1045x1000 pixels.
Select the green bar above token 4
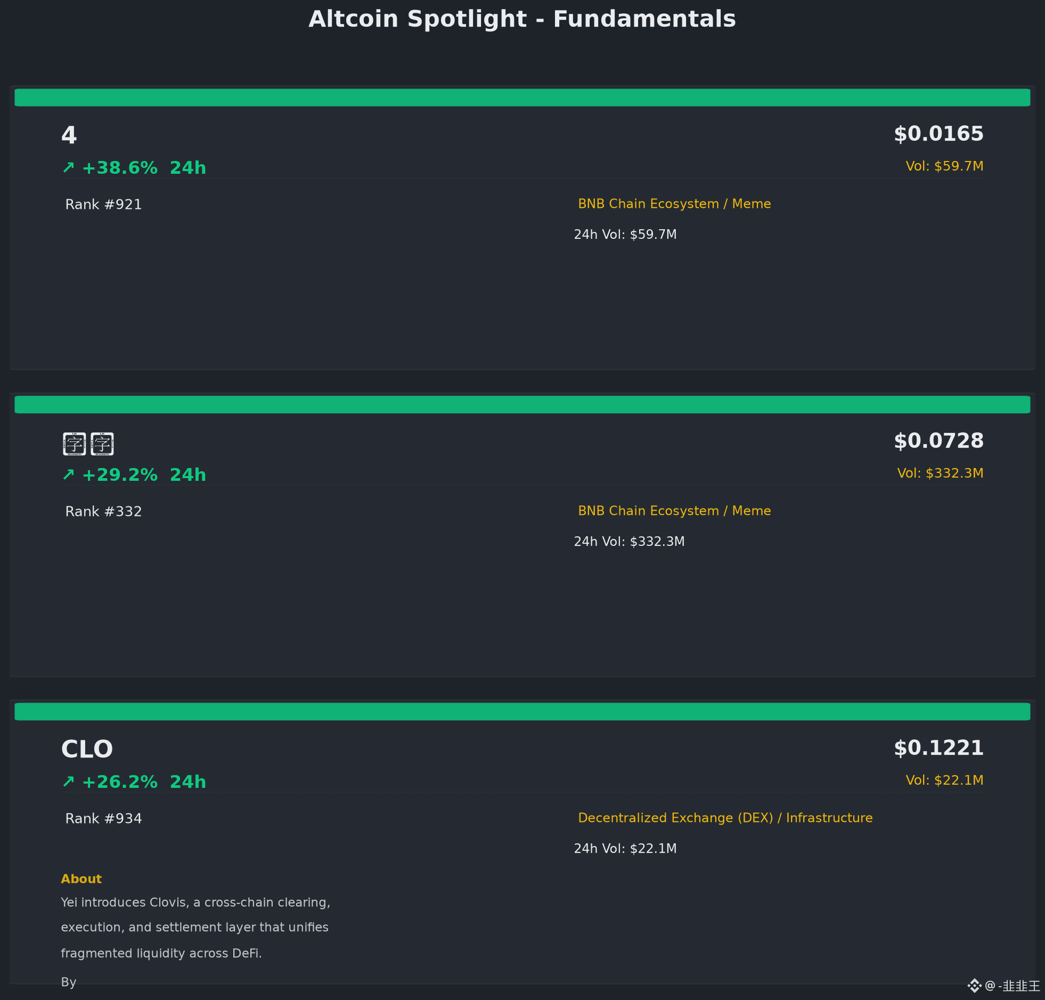pos(522,98)
